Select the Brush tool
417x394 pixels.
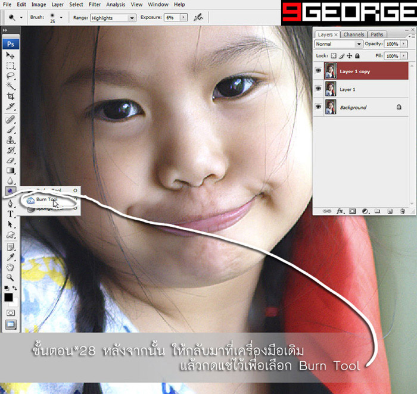10,130
